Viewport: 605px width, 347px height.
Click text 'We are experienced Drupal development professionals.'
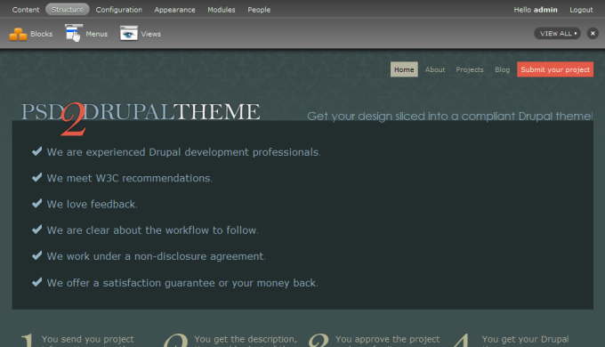point(183,152)
